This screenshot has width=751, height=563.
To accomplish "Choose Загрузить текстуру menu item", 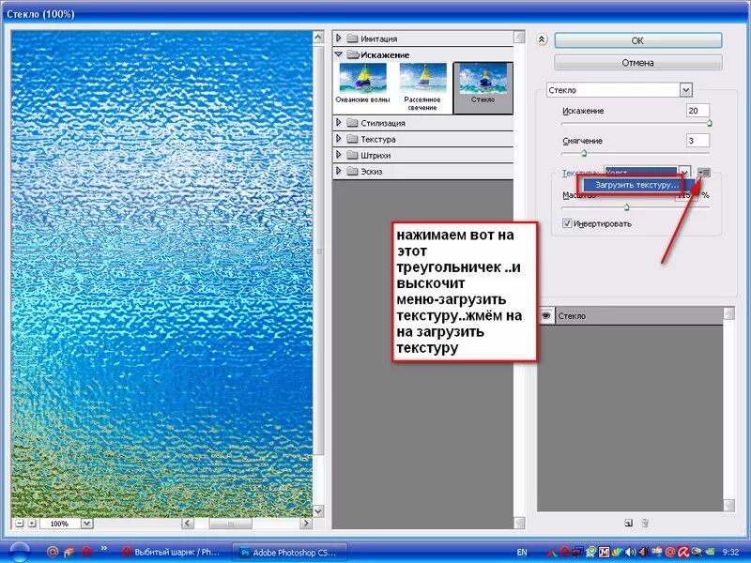I will tap(636, 185).
